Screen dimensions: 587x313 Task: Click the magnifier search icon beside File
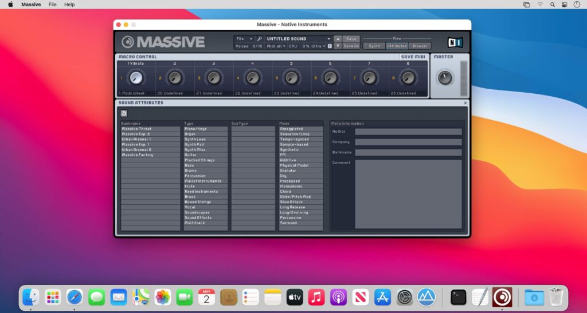[x=259, y=39]
